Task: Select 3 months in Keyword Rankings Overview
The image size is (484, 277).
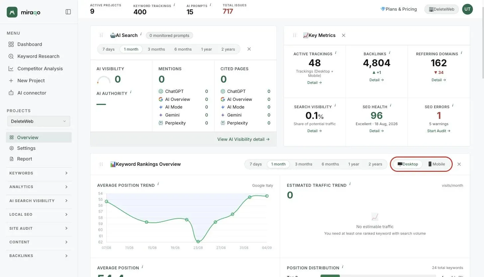Action: [303, 164]
